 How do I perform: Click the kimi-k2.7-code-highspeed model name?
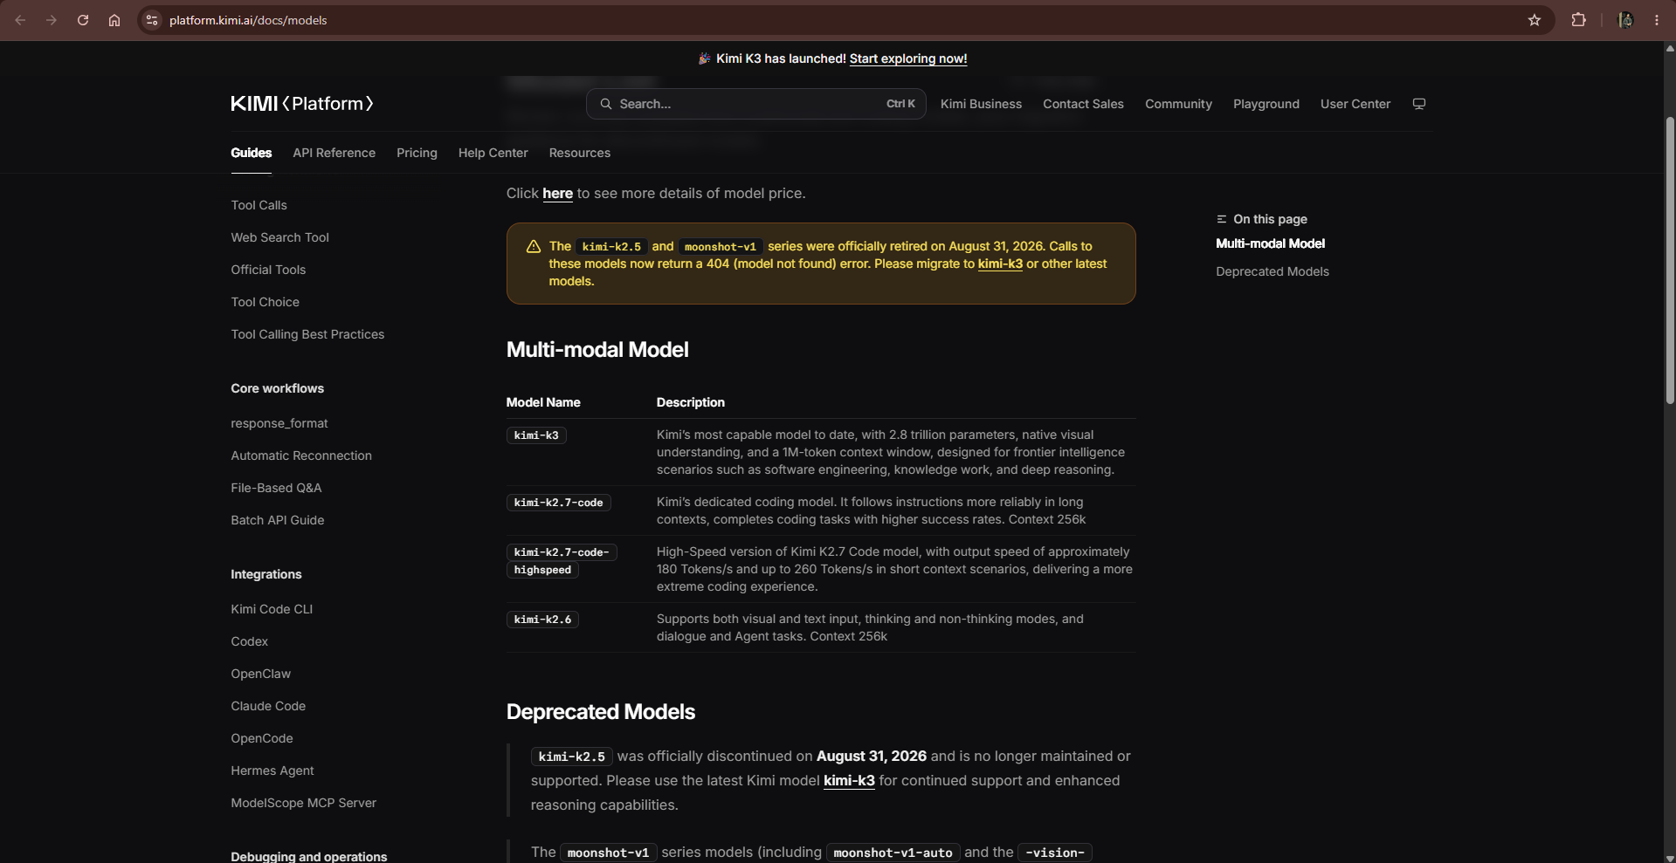tap(562, 561)
